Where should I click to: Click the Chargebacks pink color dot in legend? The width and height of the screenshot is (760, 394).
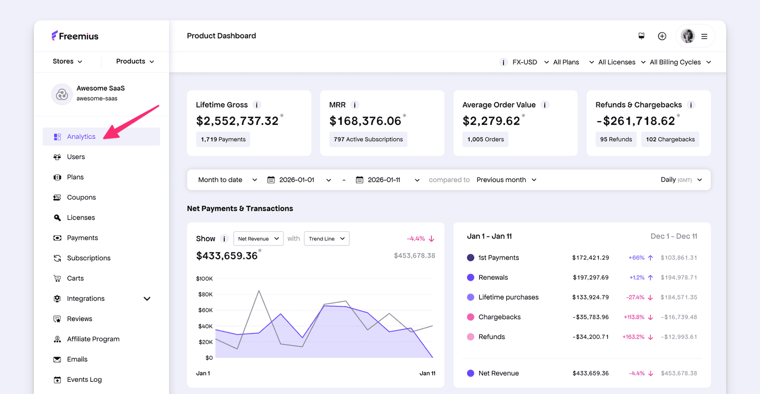pos(471,317)
